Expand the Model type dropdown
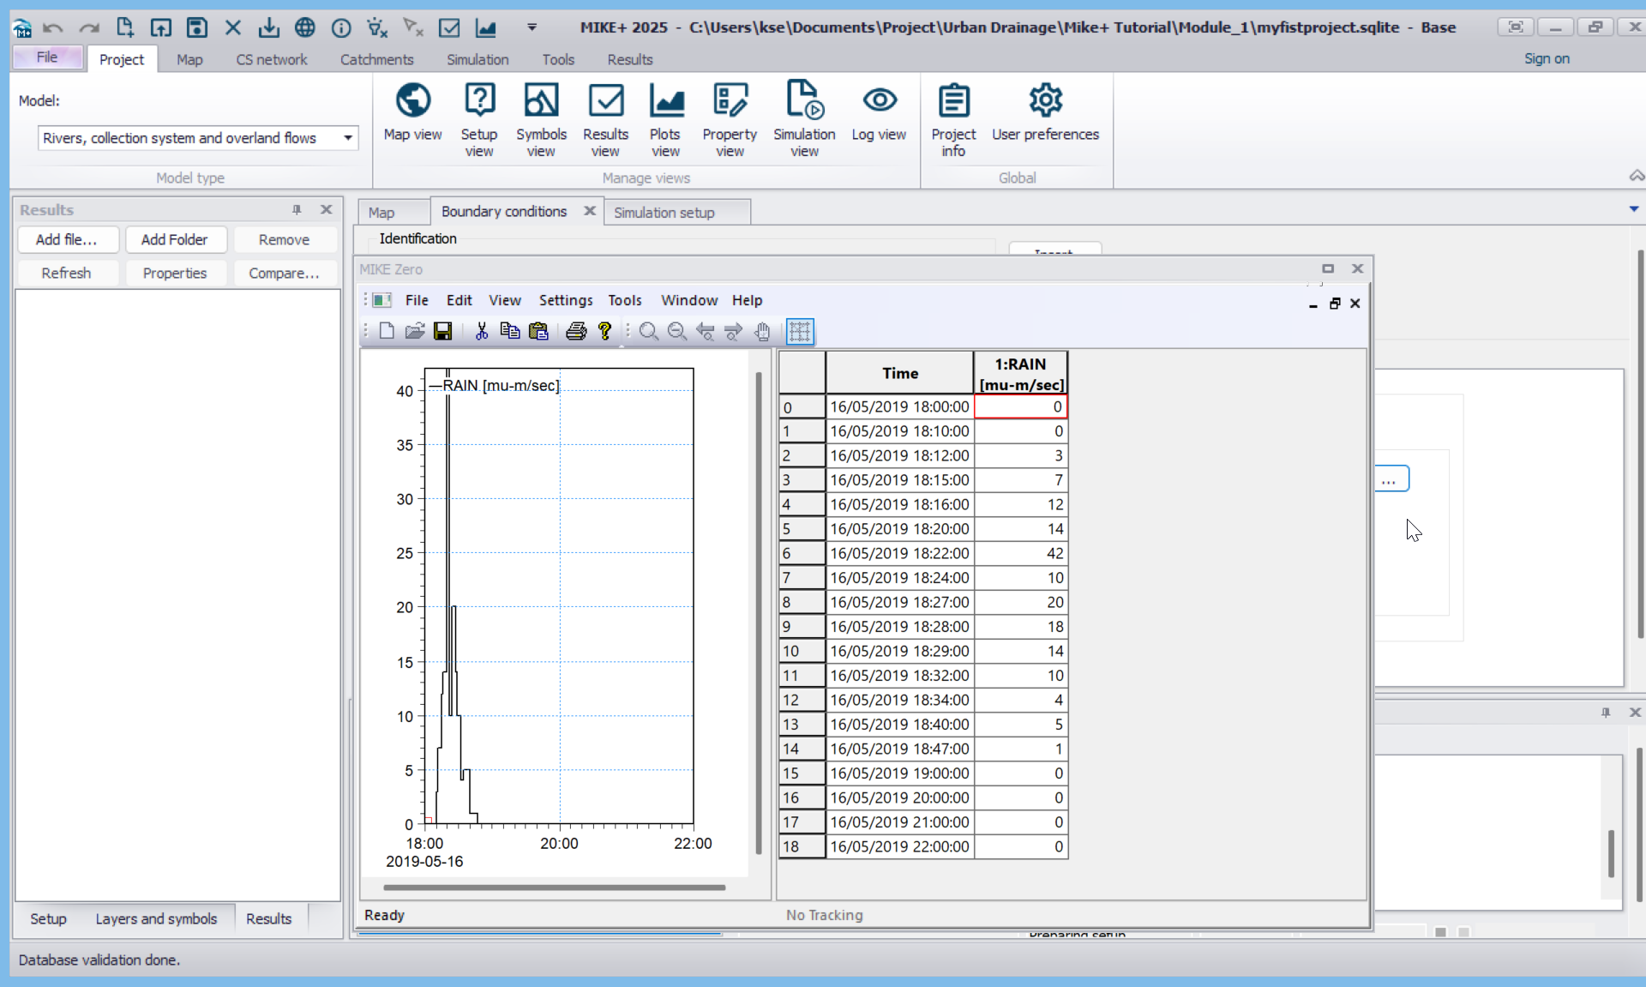The image size is (1646, 987). tap(348, 138)
